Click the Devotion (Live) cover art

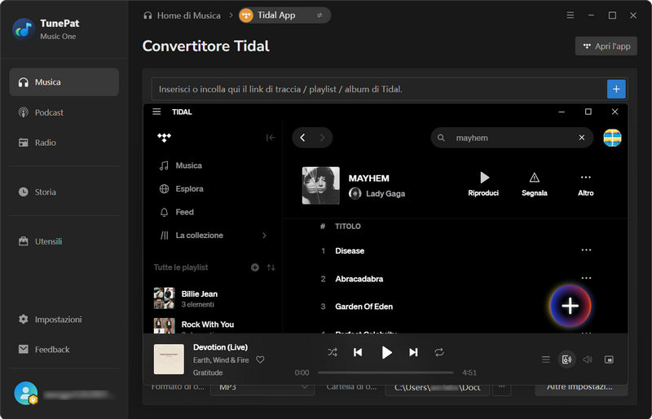169,359
